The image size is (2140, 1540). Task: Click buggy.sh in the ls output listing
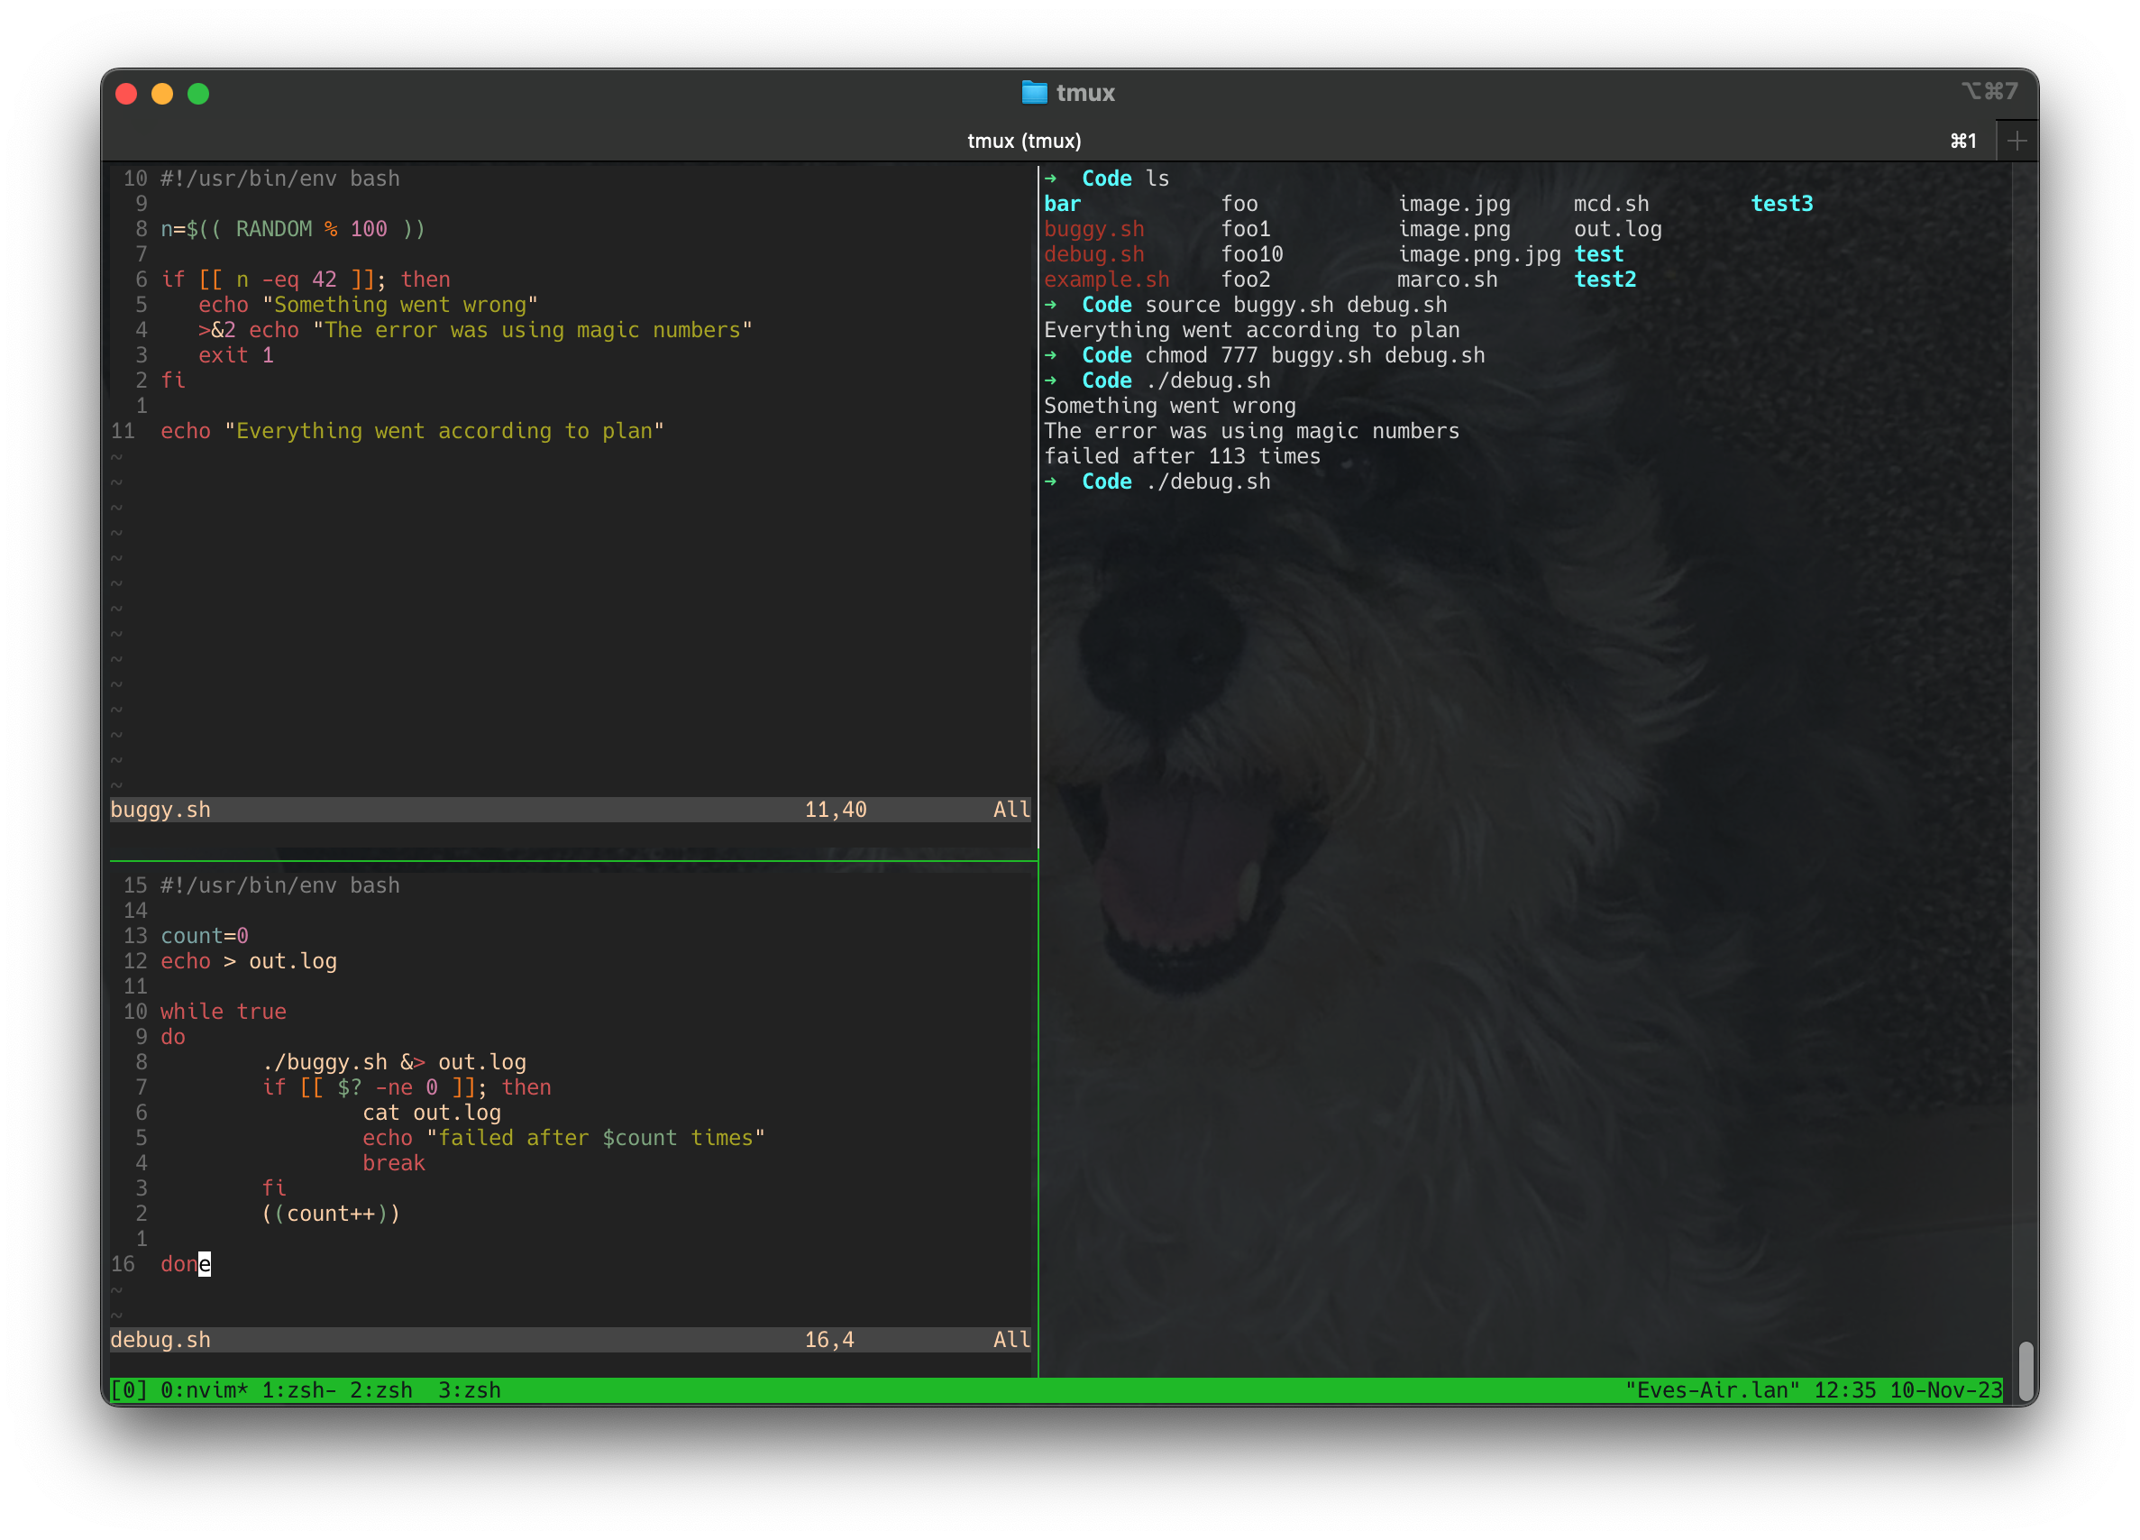[x=1093, y=228]
